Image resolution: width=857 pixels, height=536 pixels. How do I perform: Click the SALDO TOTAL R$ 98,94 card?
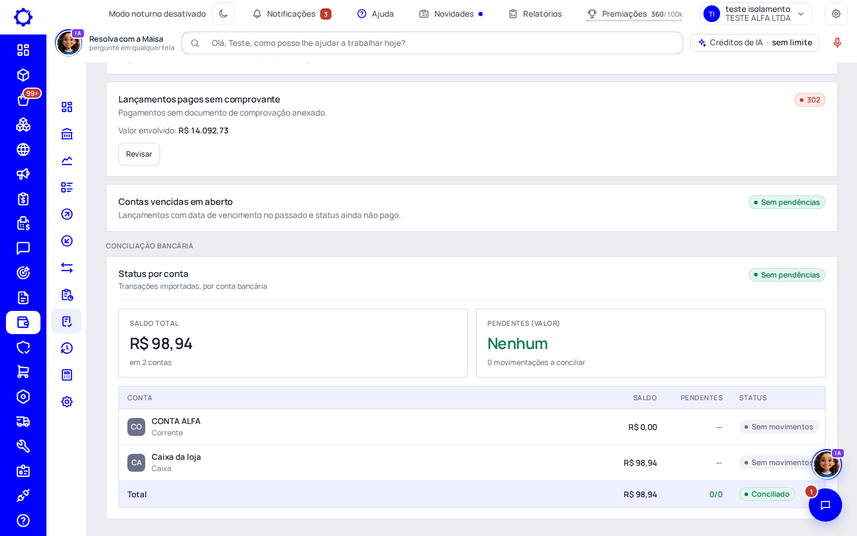coord(293,343)
